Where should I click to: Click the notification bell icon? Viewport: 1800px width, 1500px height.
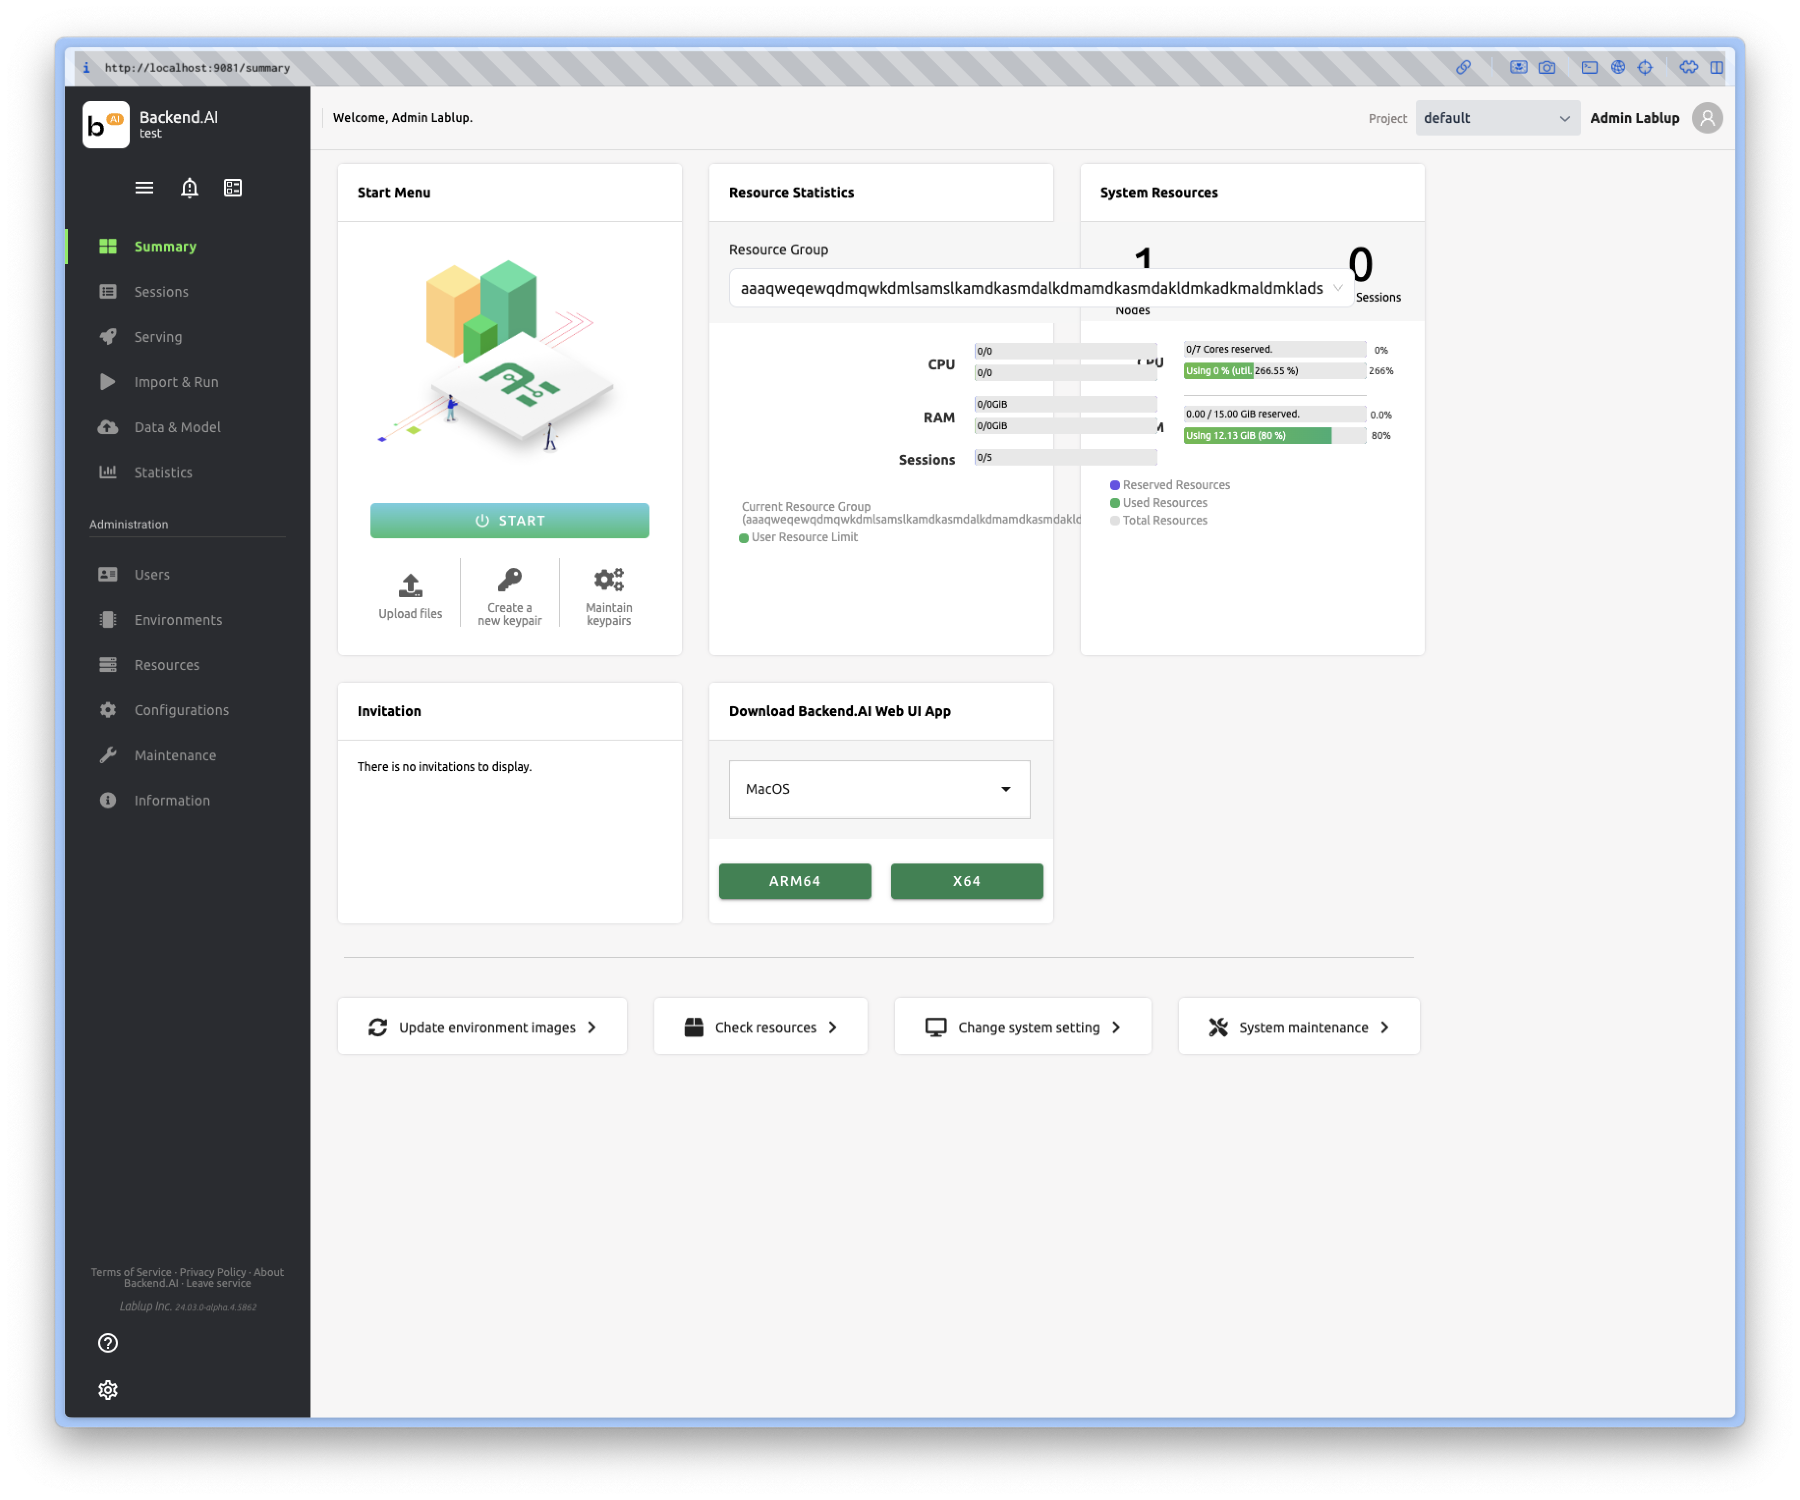pos(190,188)
